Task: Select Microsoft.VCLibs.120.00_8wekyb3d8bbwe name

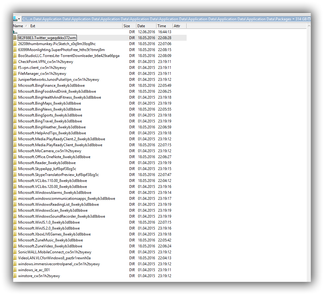Action: [x=52, y=187]
